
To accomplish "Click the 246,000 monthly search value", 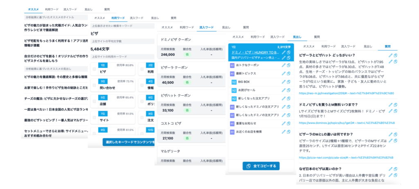I will pyautogui.click(x=168, y=54).
